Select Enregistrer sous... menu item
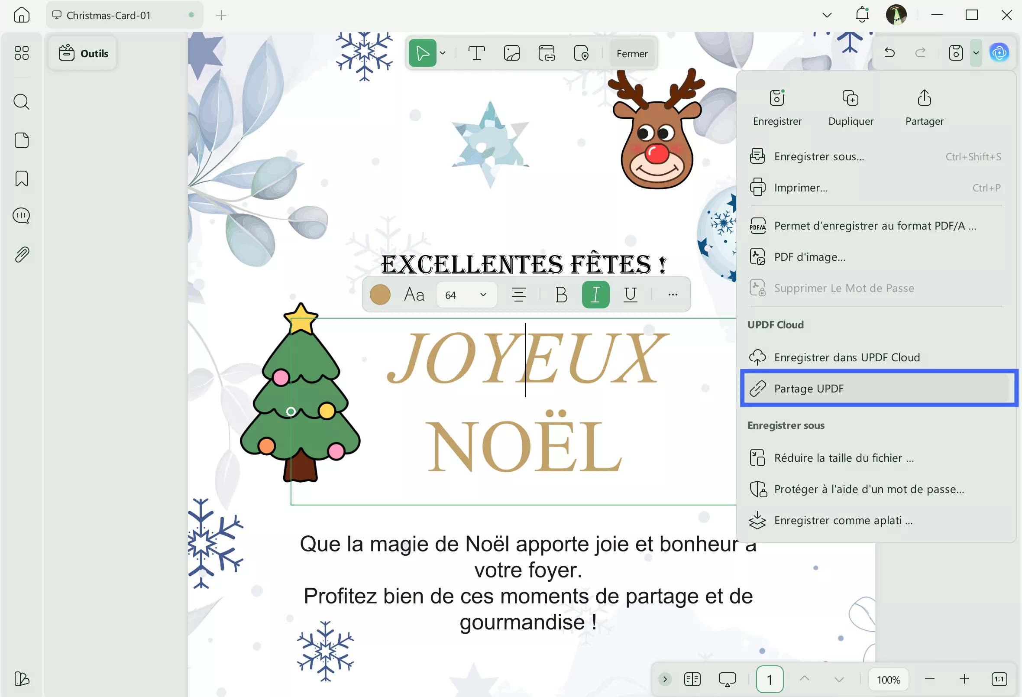The width and height of the screenshot is (1022, 697). coord(818,156)
